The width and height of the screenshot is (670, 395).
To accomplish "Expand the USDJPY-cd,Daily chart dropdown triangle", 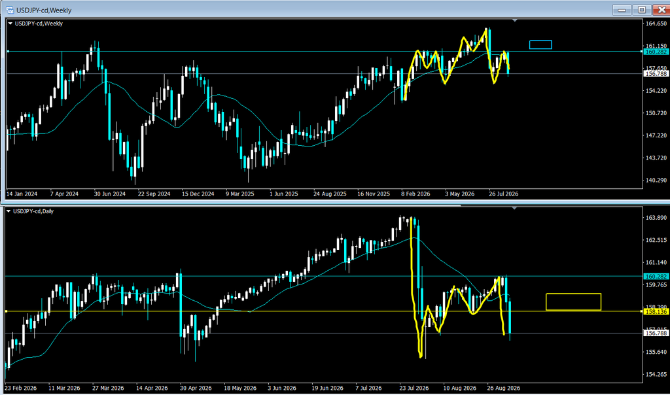I will tap(9, 211).
